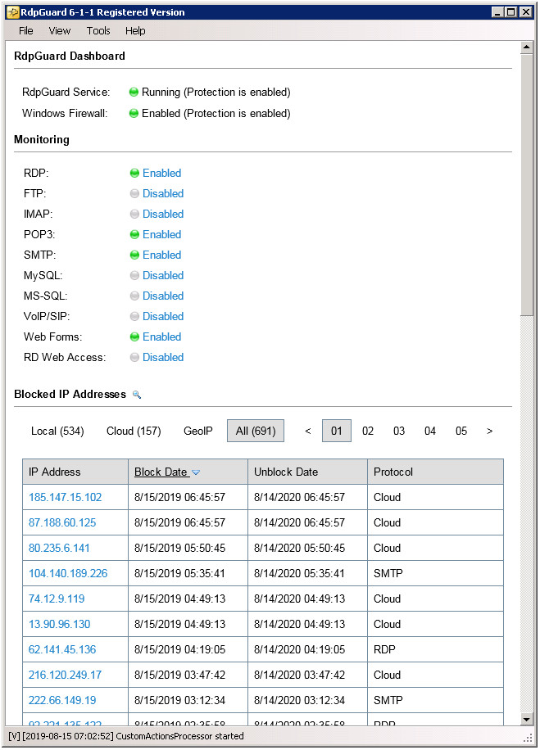Click the gray status dot for FTP monitoring
The width and height of the screenshot is (540, 750).
point(134,194)
